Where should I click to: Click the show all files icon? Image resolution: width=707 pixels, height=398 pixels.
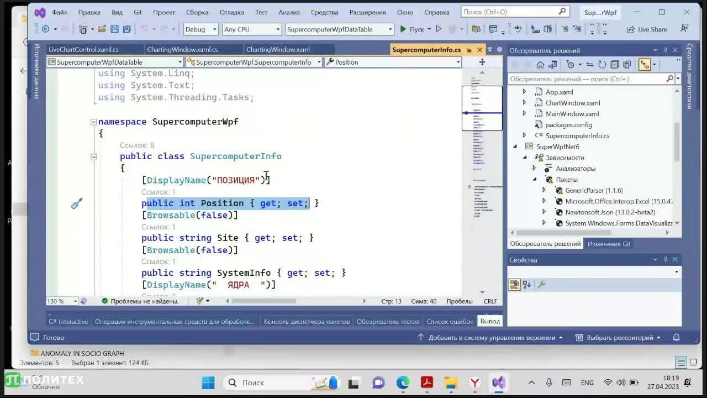(x=627, y=65)
